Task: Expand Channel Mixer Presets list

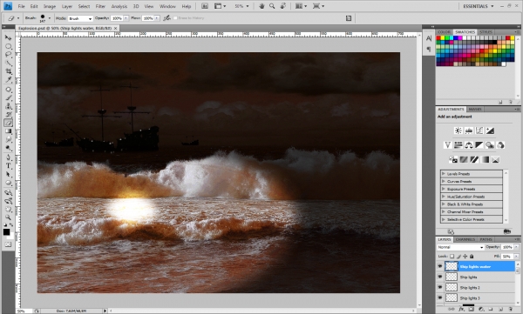Action: 444,211
